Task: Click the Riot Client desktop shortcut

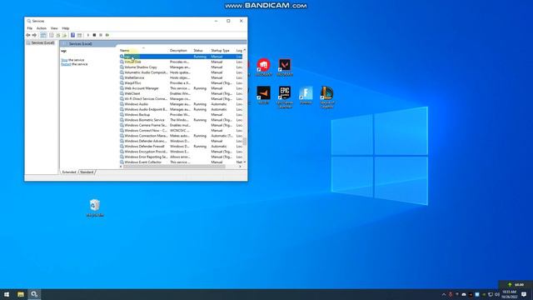Action: pos(263,67)
